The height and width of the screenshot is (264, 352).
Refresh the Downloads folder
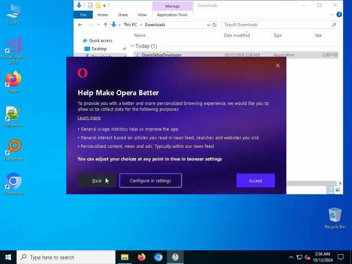pyautogui.click(x=214, y=25)
